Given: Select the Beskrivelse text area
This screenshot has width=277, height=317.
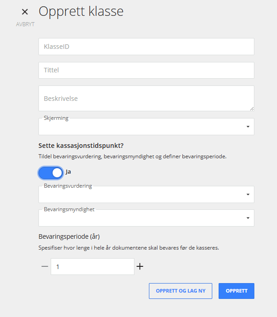Looking at the screenshot, I should point(146,98).
